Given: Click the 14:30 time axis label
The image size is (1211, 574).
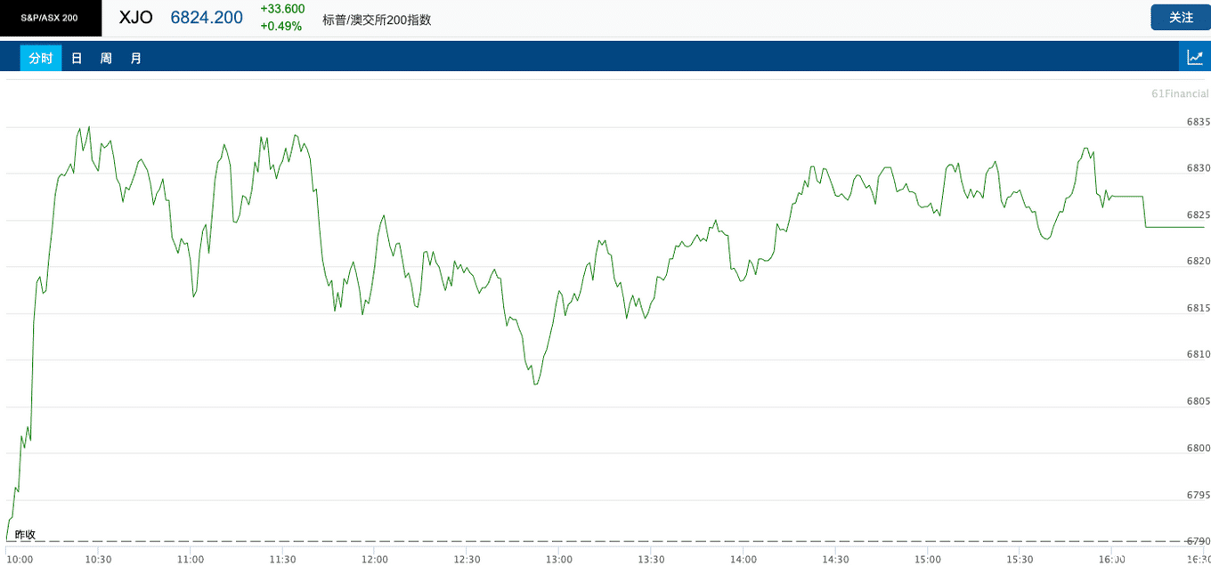Looking at the screenshot, I should [835, 560].
